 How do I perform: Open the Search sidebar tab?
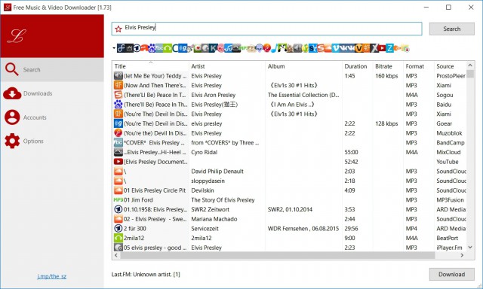coord(52,70)
